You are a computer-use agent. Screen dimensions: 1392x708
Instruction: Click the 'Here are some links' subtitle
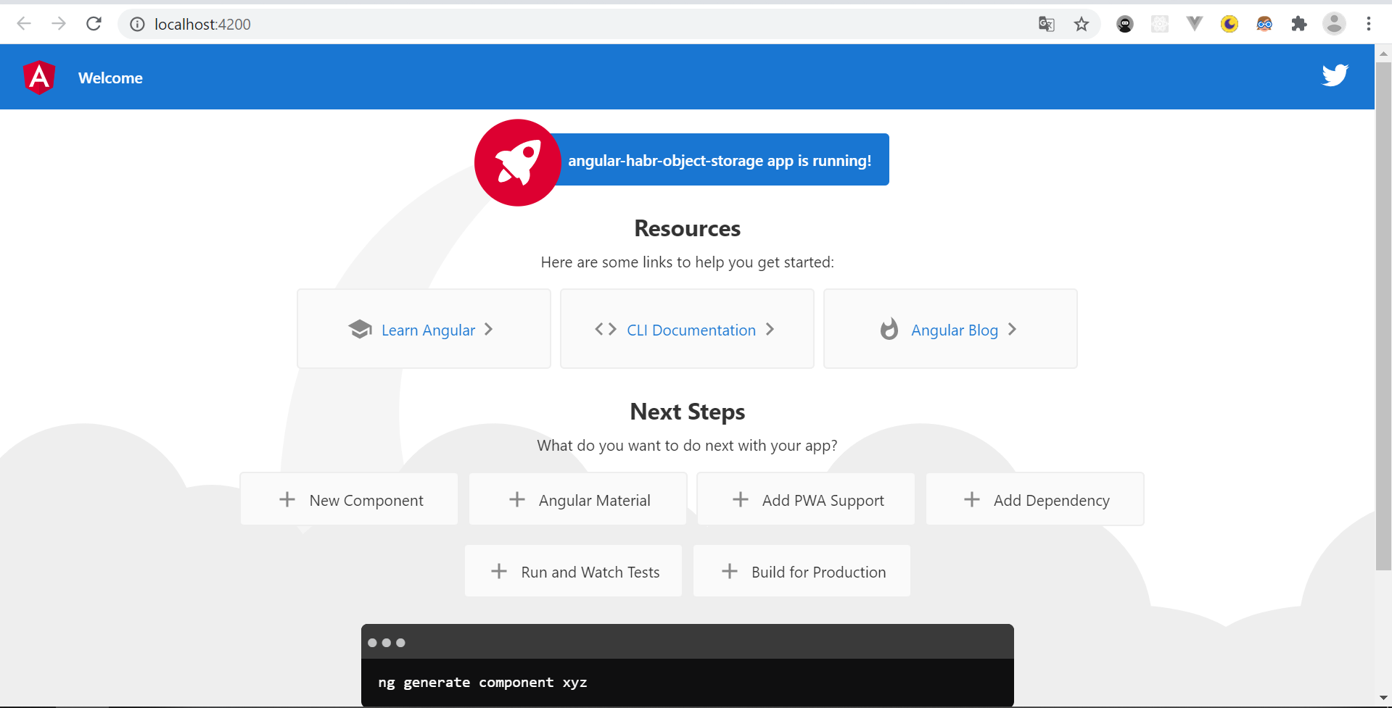[687, 262]
